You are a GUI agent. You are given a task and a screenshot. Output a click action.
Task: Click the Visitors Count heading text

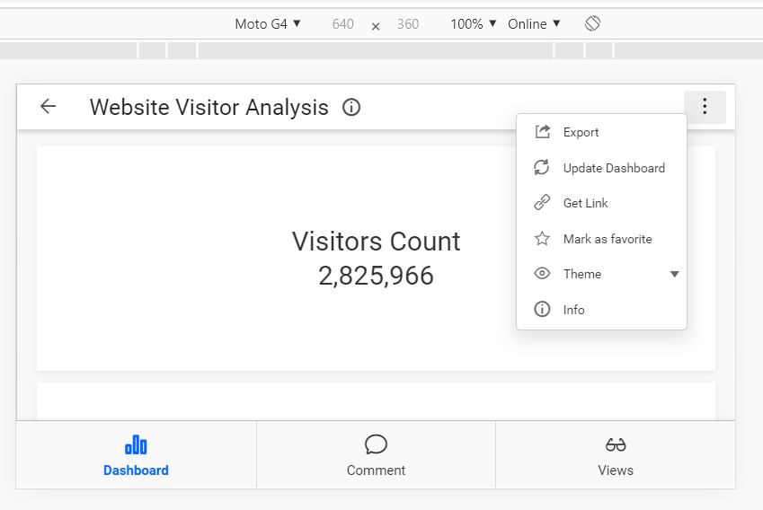pyautogui.click(x=376, y=242)
